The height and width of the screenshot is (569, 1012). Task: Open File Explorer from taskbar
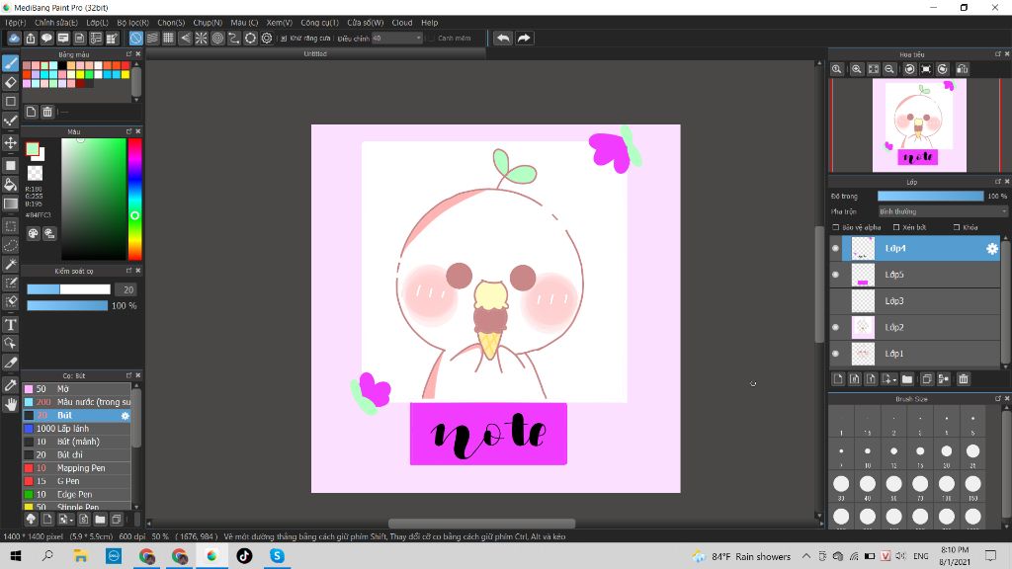click(81, 556)
